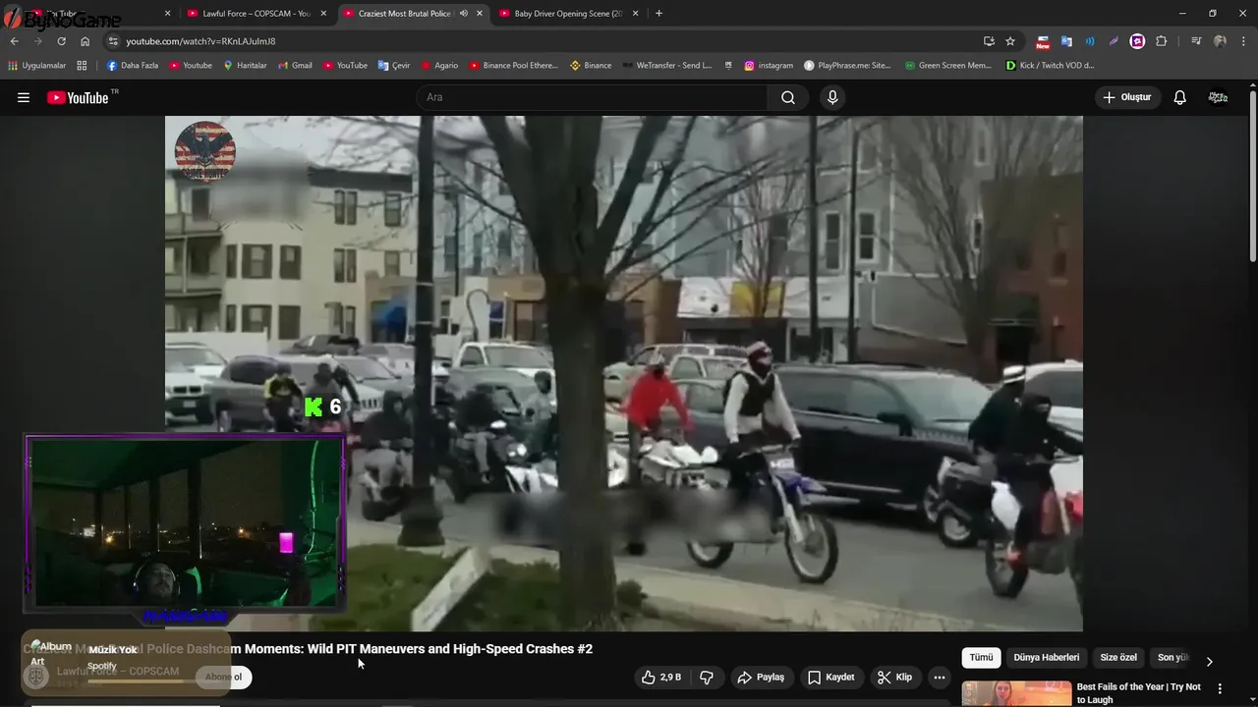
Task: Open the Extensions puzzle piece menu
Action: click(1161, 41)
